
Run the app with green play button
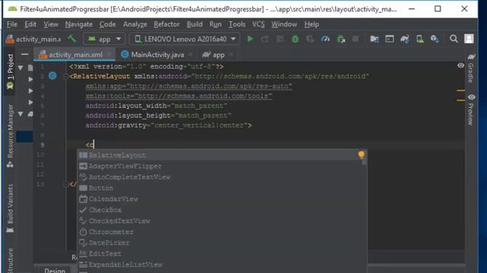[x=250, y=39]
